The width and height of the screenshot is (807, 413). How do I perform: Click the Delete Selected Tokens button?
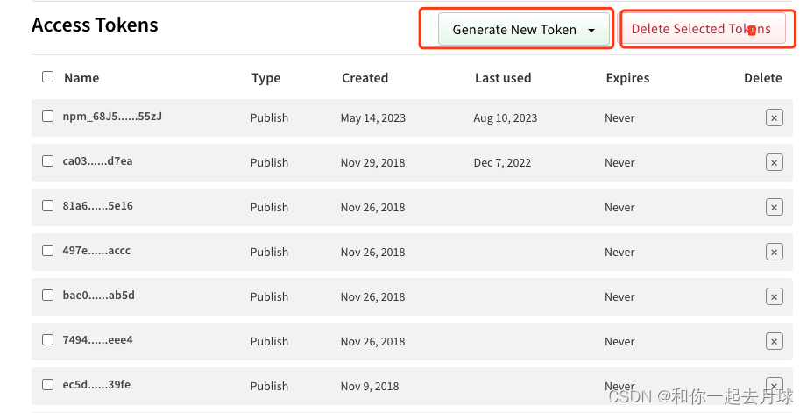point(701,29)
